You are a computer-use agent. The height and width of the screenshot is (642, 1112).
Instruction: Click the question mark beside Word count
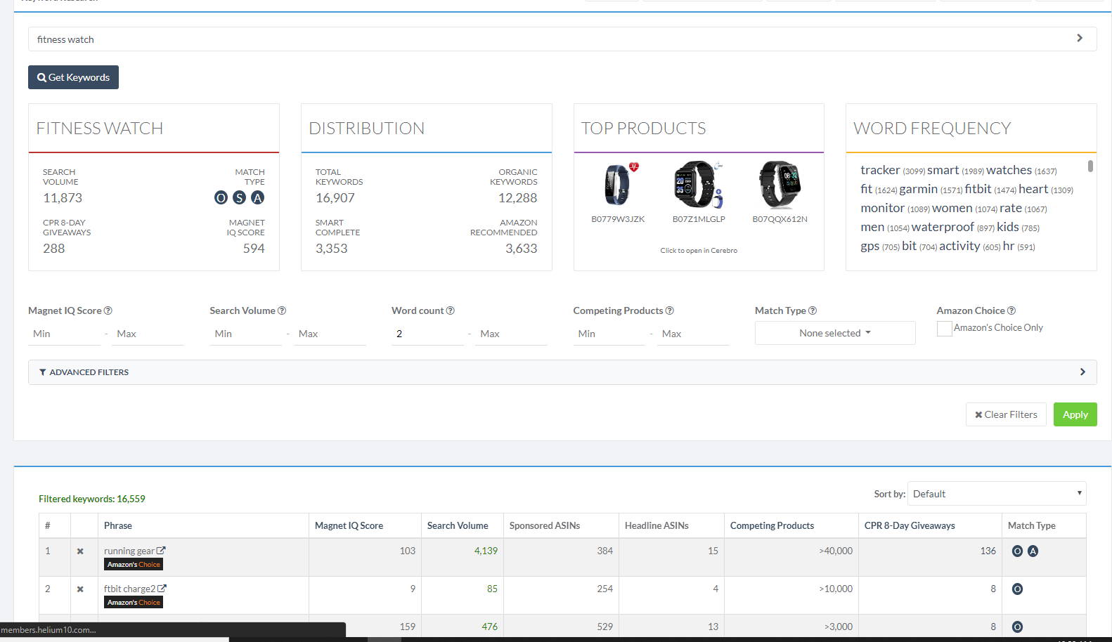click(x=451, y=310)
